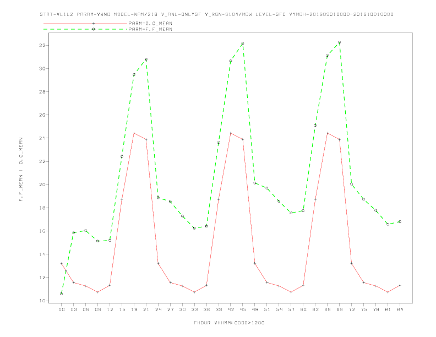Click x-axis forecast hour label 42
The height and width of the screenshot is (337, 436).
point(231,309)
